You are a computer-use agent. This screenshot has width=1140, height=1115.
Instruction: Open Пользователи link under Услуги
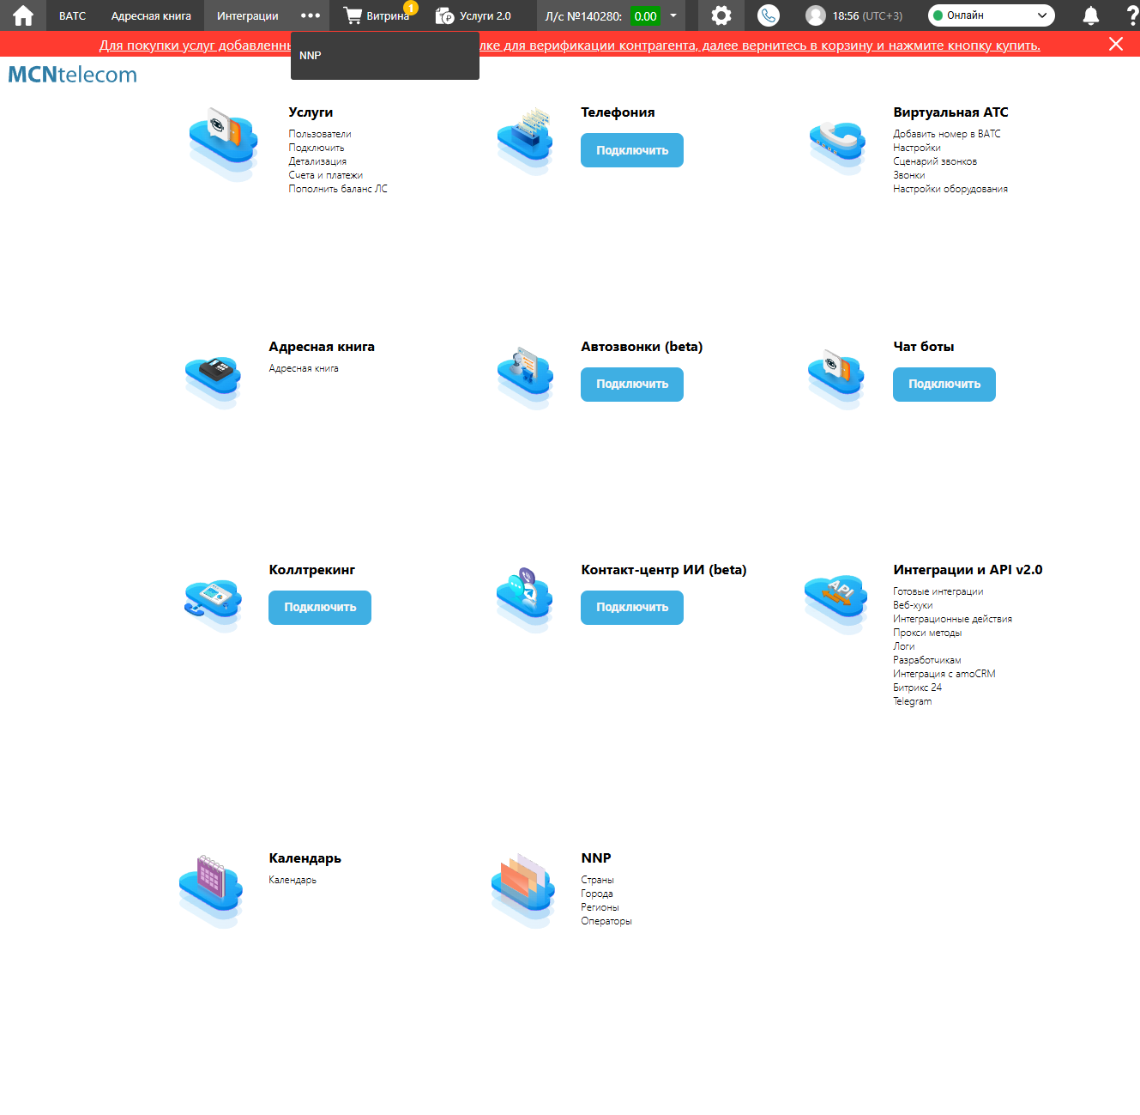320,134
